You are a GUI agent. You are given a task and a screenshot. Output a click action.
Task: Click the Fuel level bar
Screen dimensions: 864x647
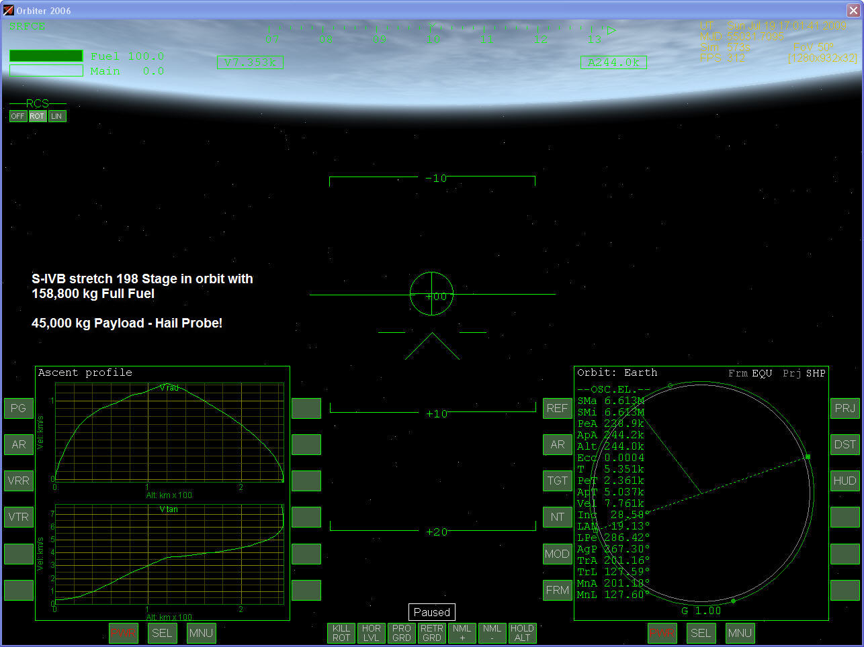46,56
